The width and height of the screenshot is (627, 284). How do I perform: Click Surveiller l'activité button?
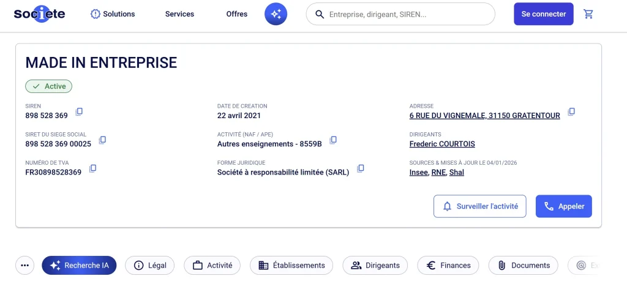point(480,206)
